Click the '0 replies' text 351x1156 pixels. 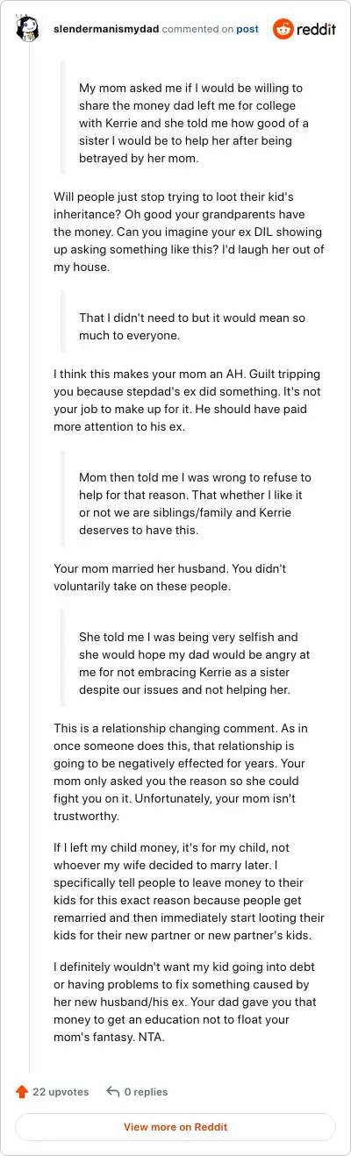point(146,1092)
